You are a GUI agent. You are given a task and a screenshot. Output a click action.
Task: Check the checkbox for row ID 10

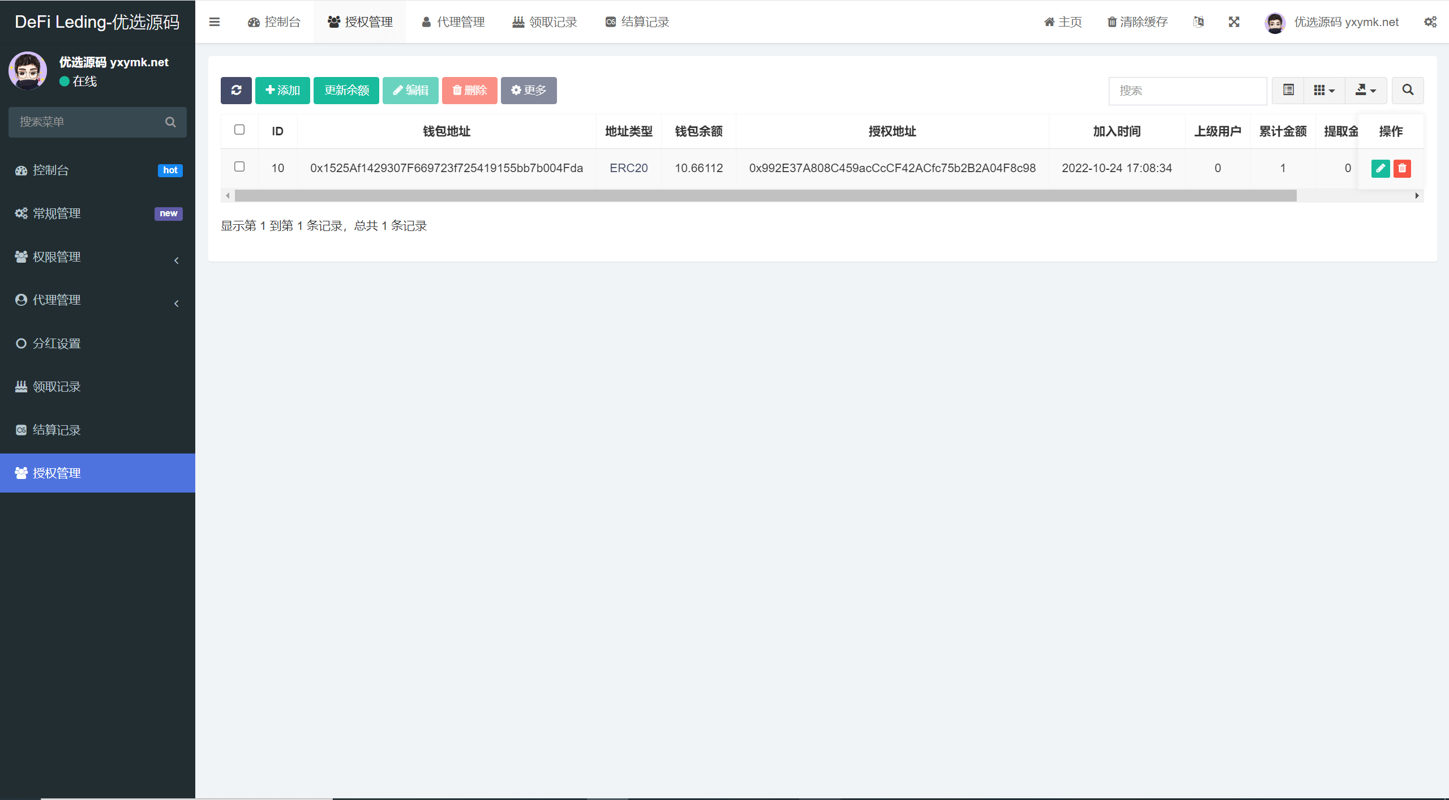(x=239, y=167)
